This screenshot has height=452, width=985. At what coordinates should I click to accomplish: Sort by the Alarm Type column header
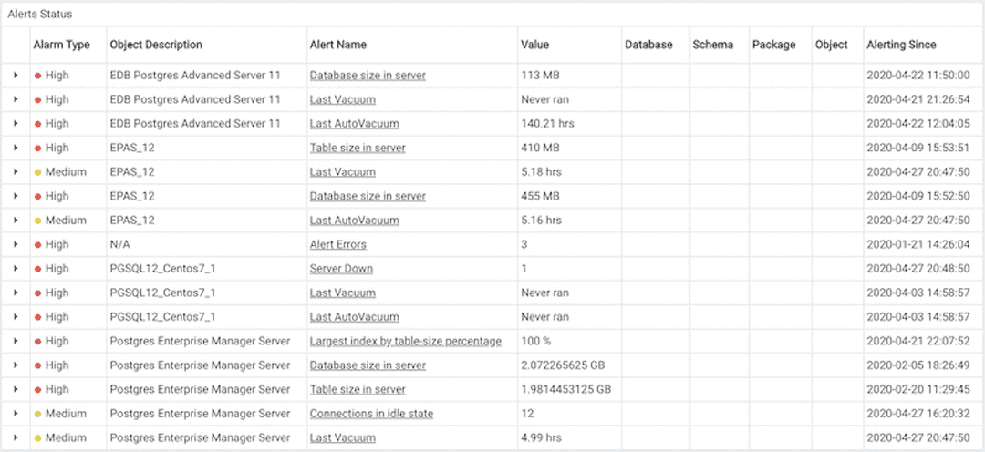click(61, 45)
